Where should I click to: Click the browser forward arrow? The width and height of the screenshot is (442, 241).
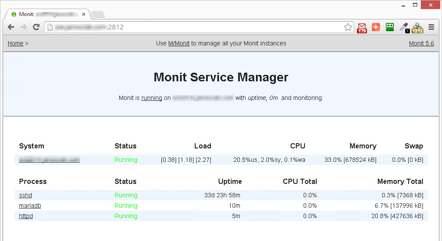23,27
